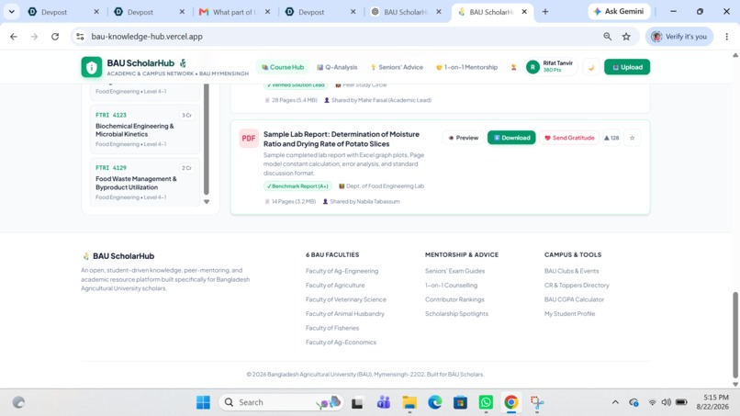Launch Microsoft Edge from the taskbar
This screenshot has width=740, height=416.
pyautogui.click(x=434, y=402)
